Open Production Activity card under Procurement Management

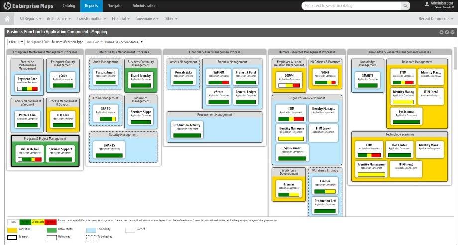pyautogui.click(x=187, y=130)
